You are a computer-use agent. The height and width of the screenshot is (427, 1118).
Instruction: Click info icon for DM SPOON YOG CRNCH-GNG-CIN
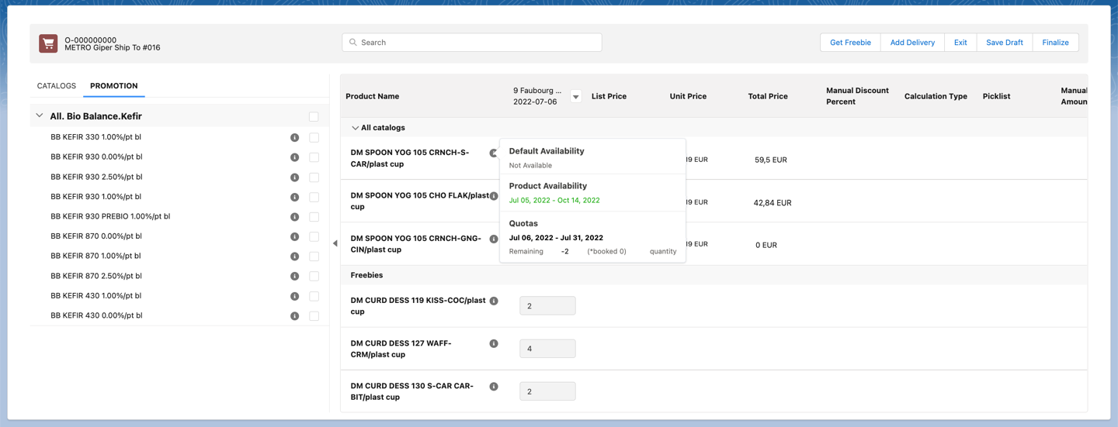click(494, 239)
